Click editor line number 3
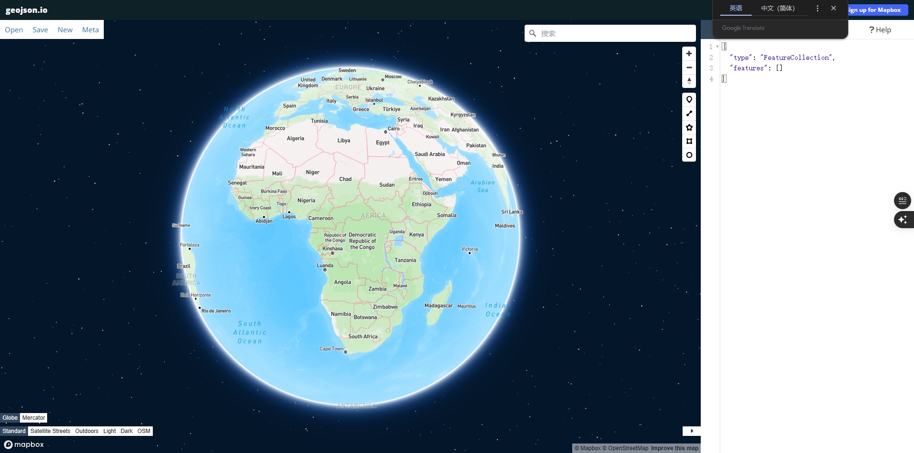 coord(711,68)
